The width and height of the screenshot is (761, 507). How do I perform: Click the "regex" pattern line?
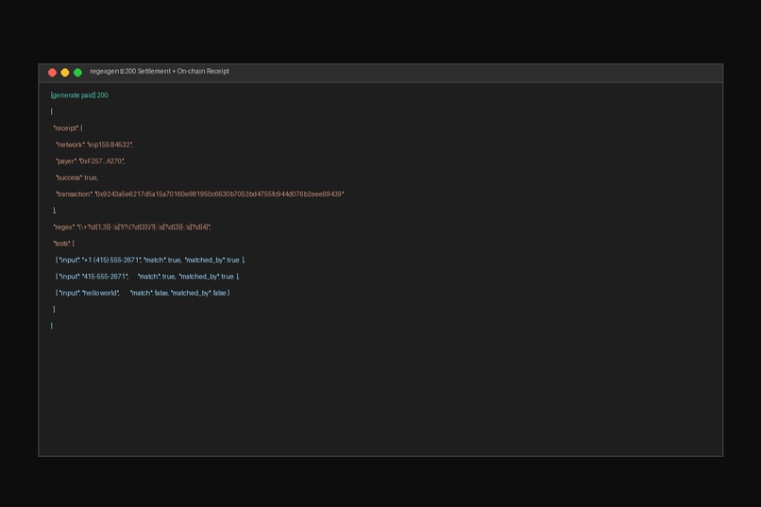tap(132, 227)
